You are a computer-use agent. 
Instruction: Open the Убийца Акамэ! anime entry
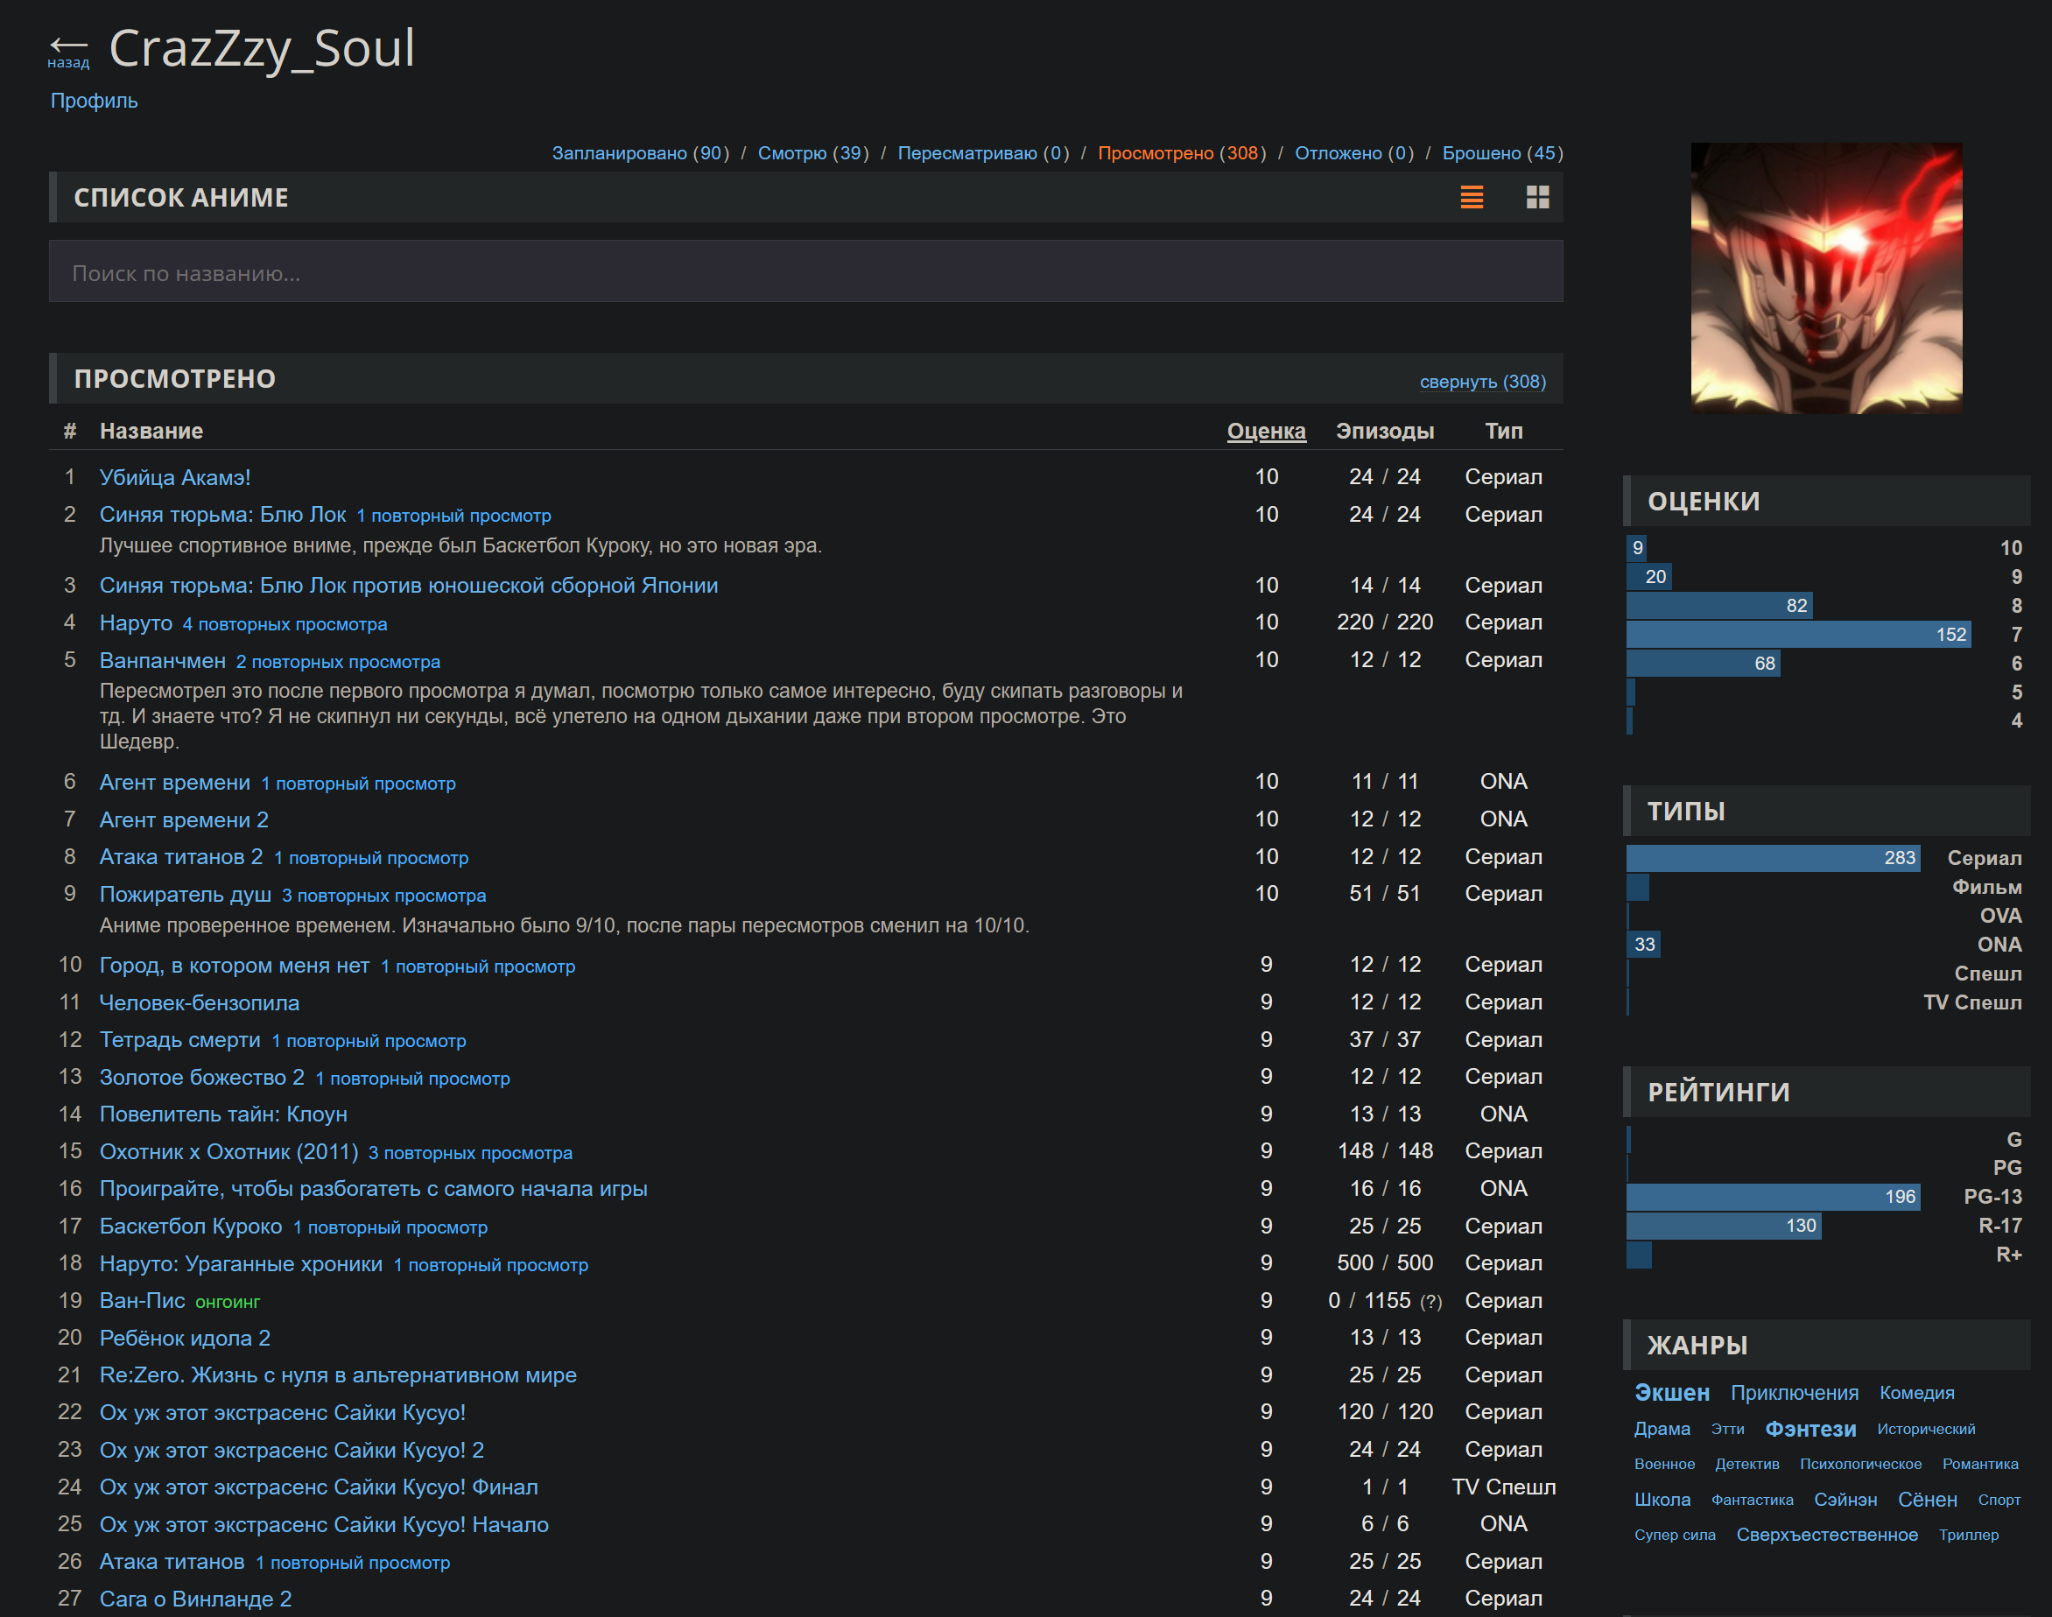click(x=175, y=477)
